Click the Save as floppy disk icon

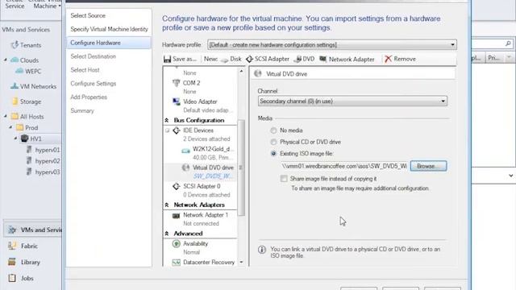tap(167, 59)
